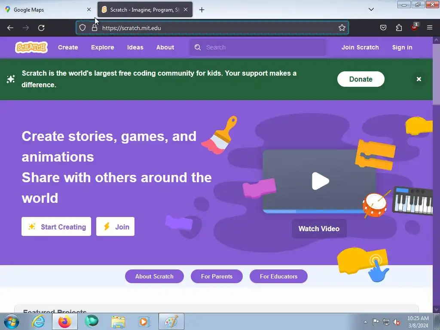Click the search magnifier icon
Image resolution: width=440 pixels, height=330 pixels.
198,47
